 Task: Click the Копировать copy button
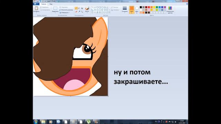coord(45,10)
